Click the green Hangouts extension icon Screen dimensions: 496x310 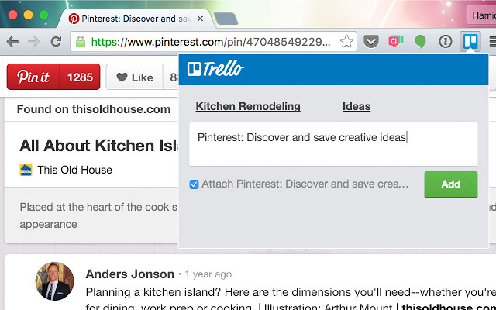(x=421, y=42)
